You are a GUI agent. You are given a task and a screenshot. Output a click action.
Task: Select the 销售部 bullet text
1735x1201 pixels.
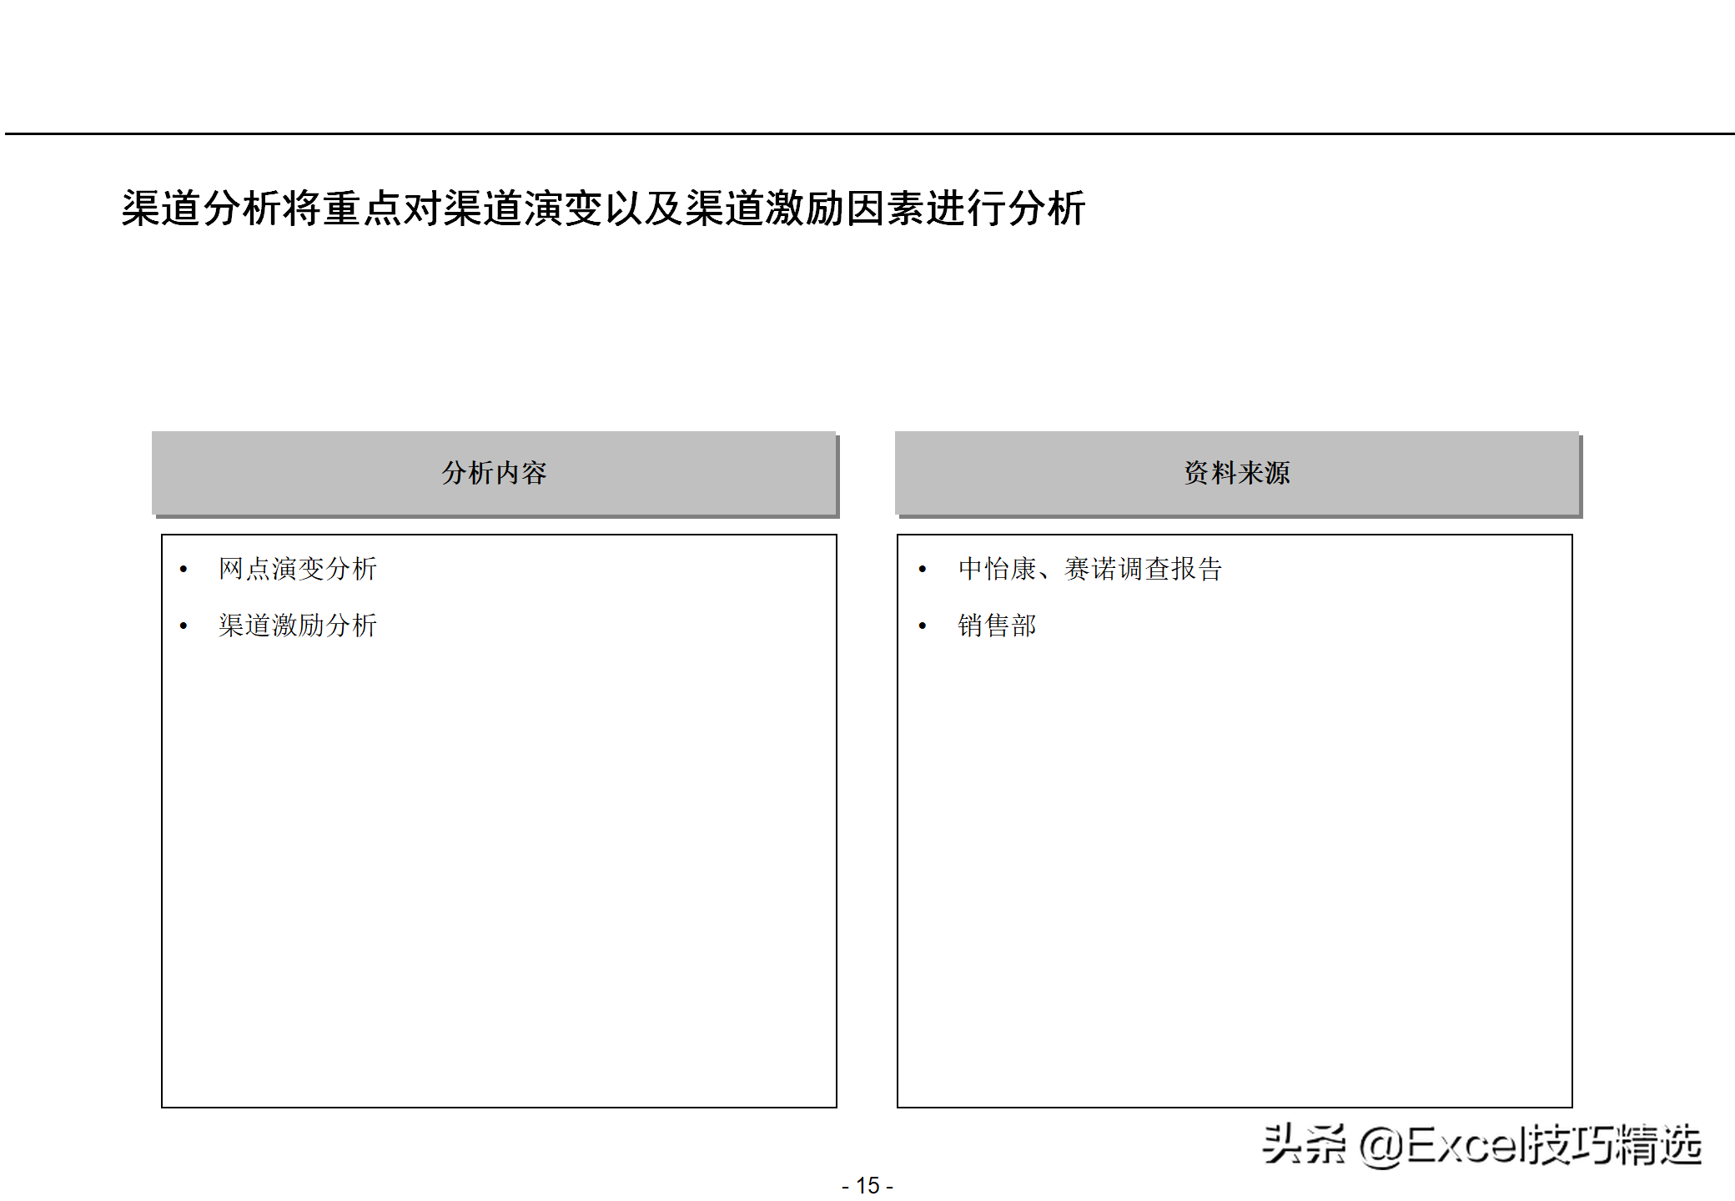tap(997, 626)
